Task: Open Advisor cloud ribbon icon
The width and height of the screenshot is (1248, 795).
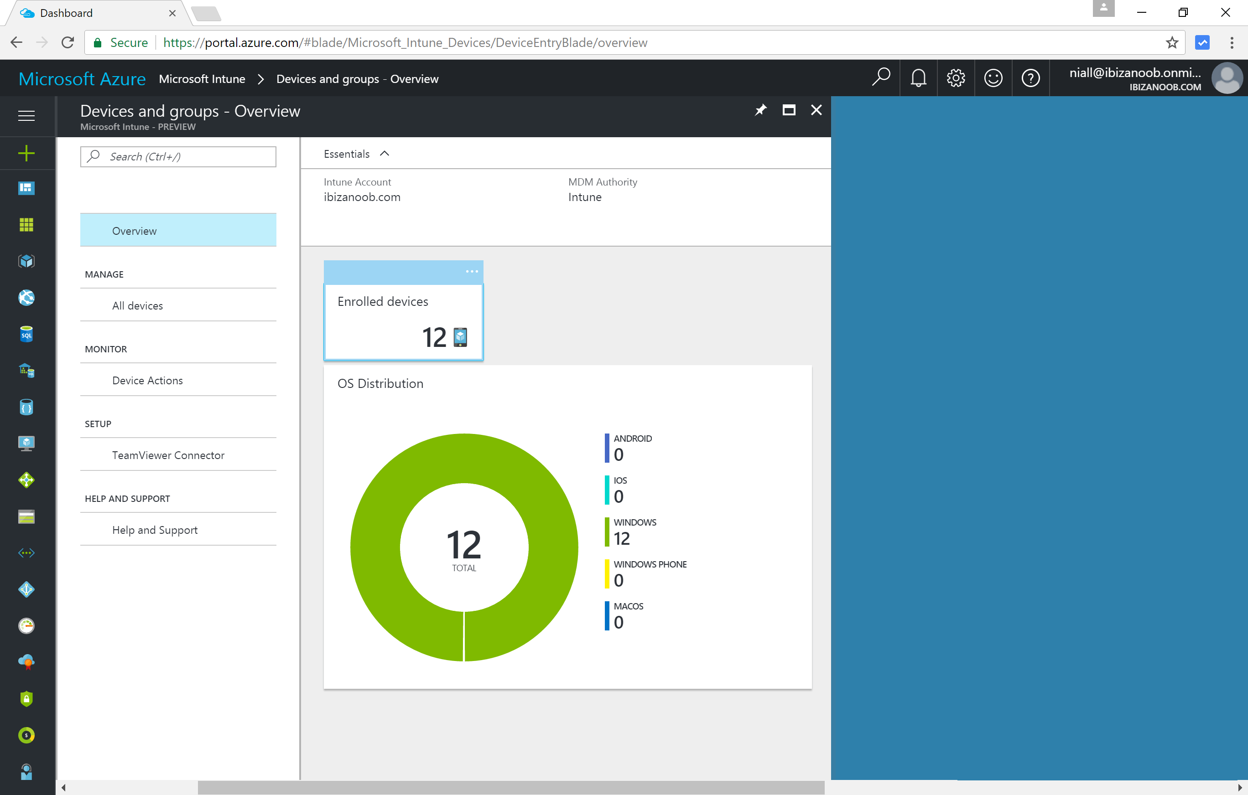Action: tap(26, 662)
